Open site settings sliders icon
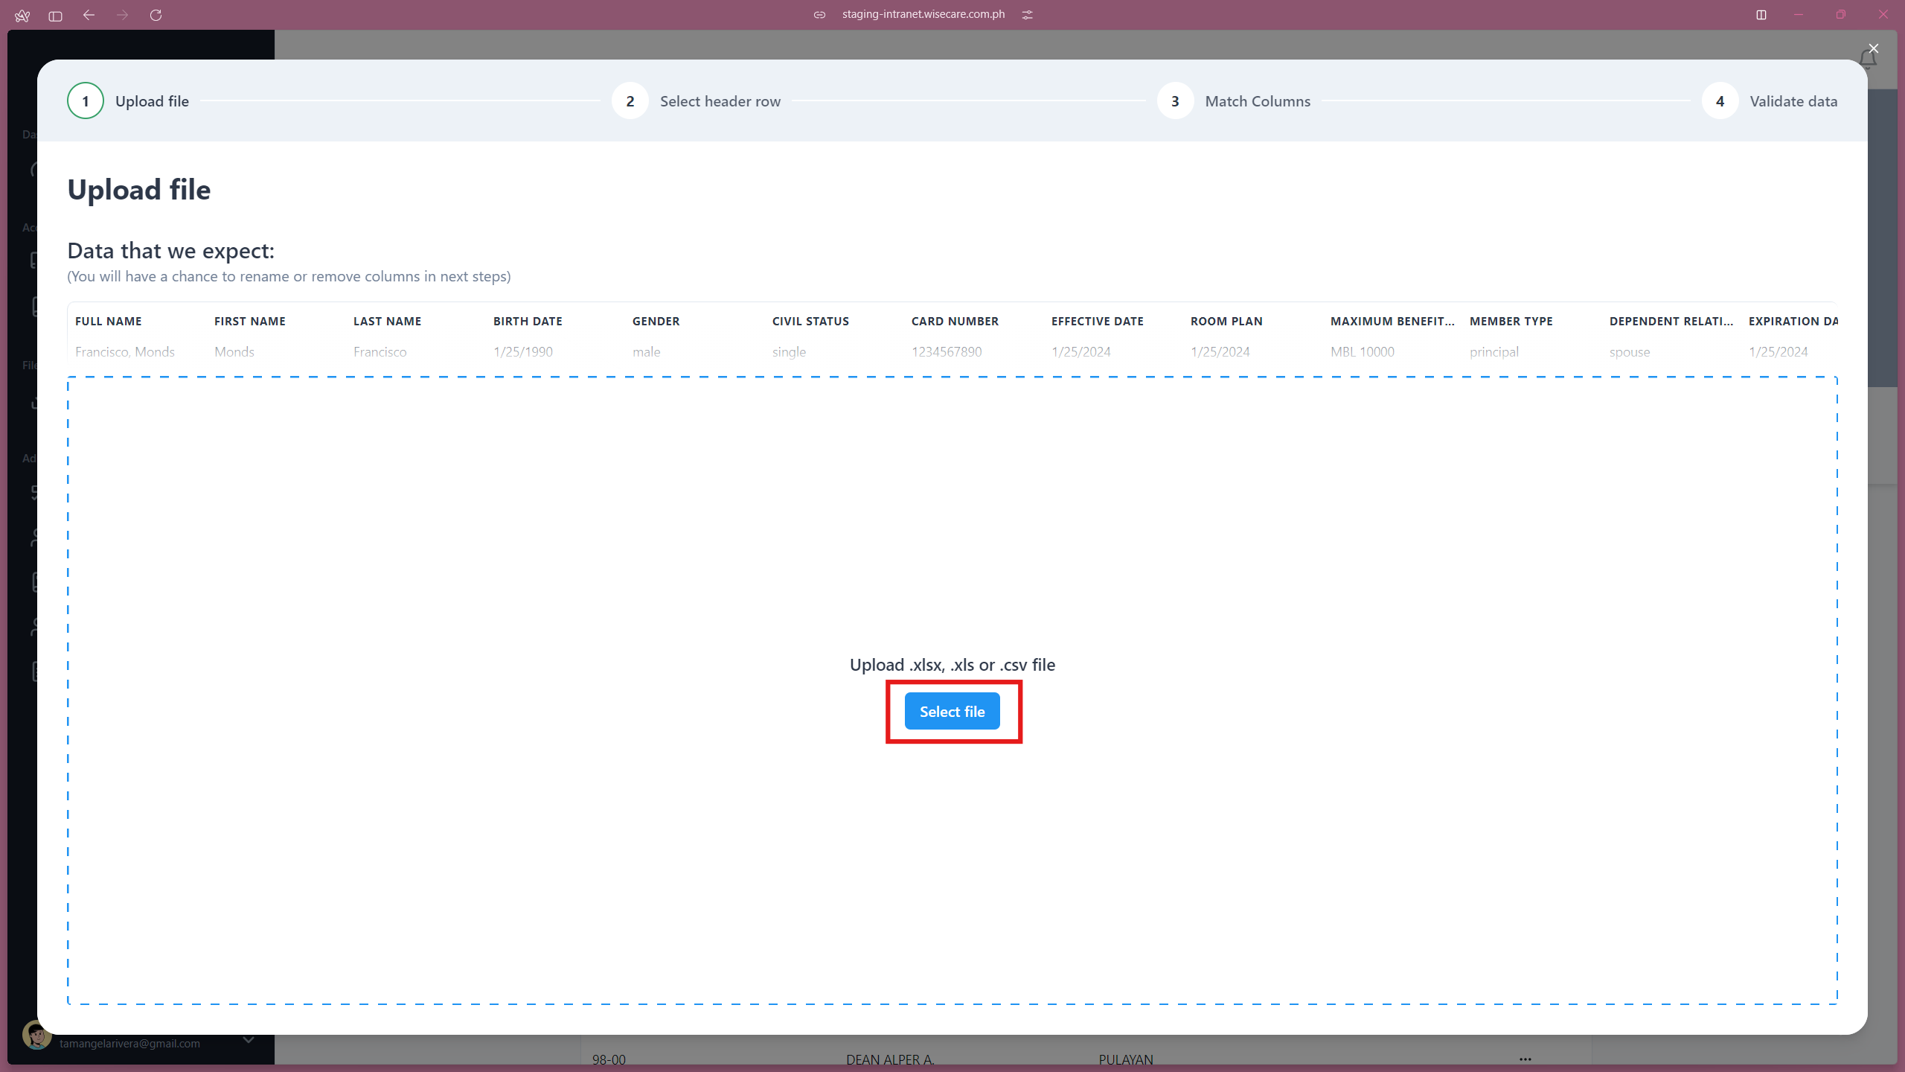Screen dimensions: 1905x1072 tap(1028, 15)
